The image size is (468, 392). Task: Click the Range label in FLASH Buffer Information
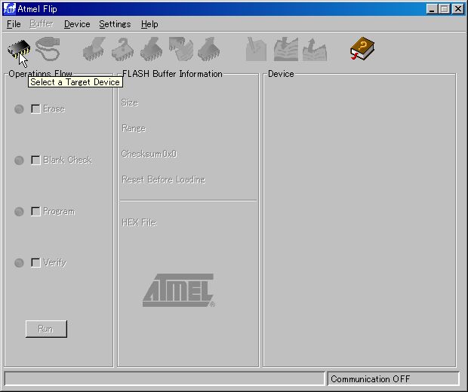point(134,128)
